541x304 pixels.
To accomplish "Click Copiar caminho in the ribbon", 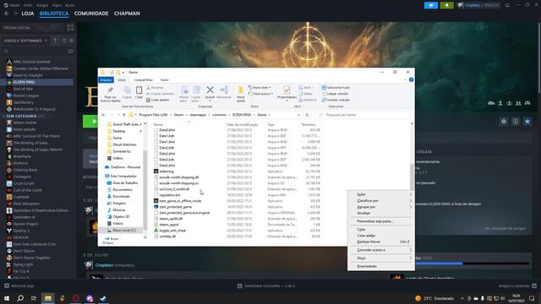I will [160, 94].
